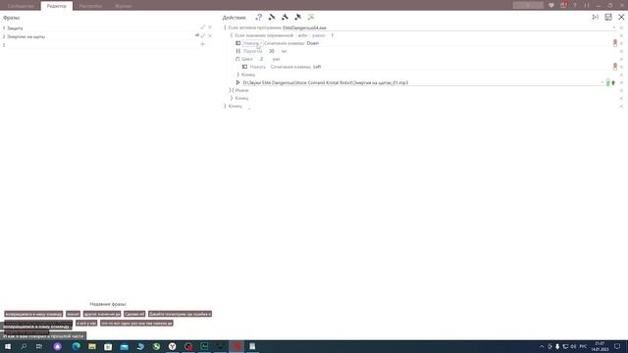Click the pause icon on the pause row

(x=238, y=51)
